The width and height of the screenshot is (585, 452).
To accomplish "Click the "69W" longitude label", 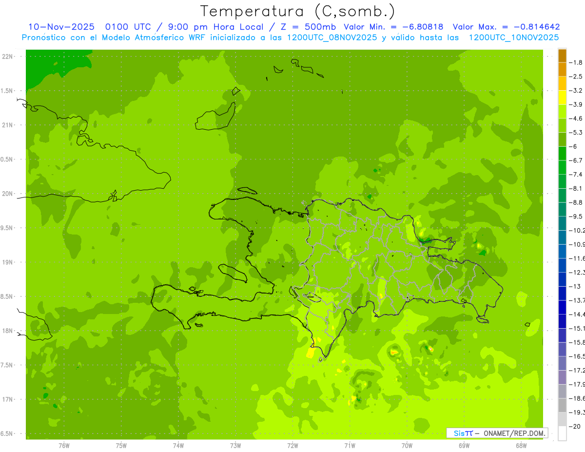I will point(464,446).
